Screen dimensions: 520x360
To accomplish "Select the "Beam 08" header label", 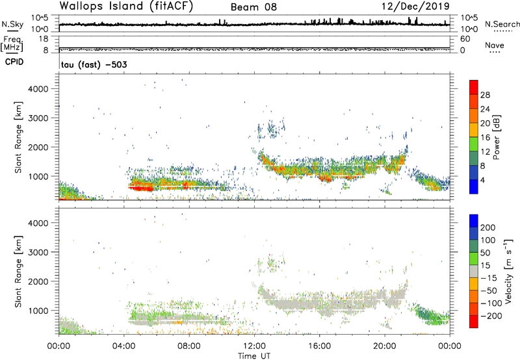I will pos(253,7).
